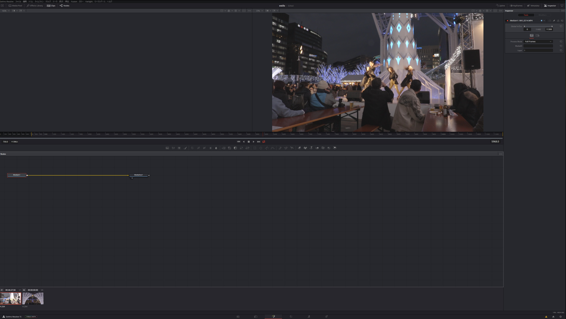Toggle the MediaIn1 enable switch
The width and height of the screenshot is (566, 319).
coord(507,21)
